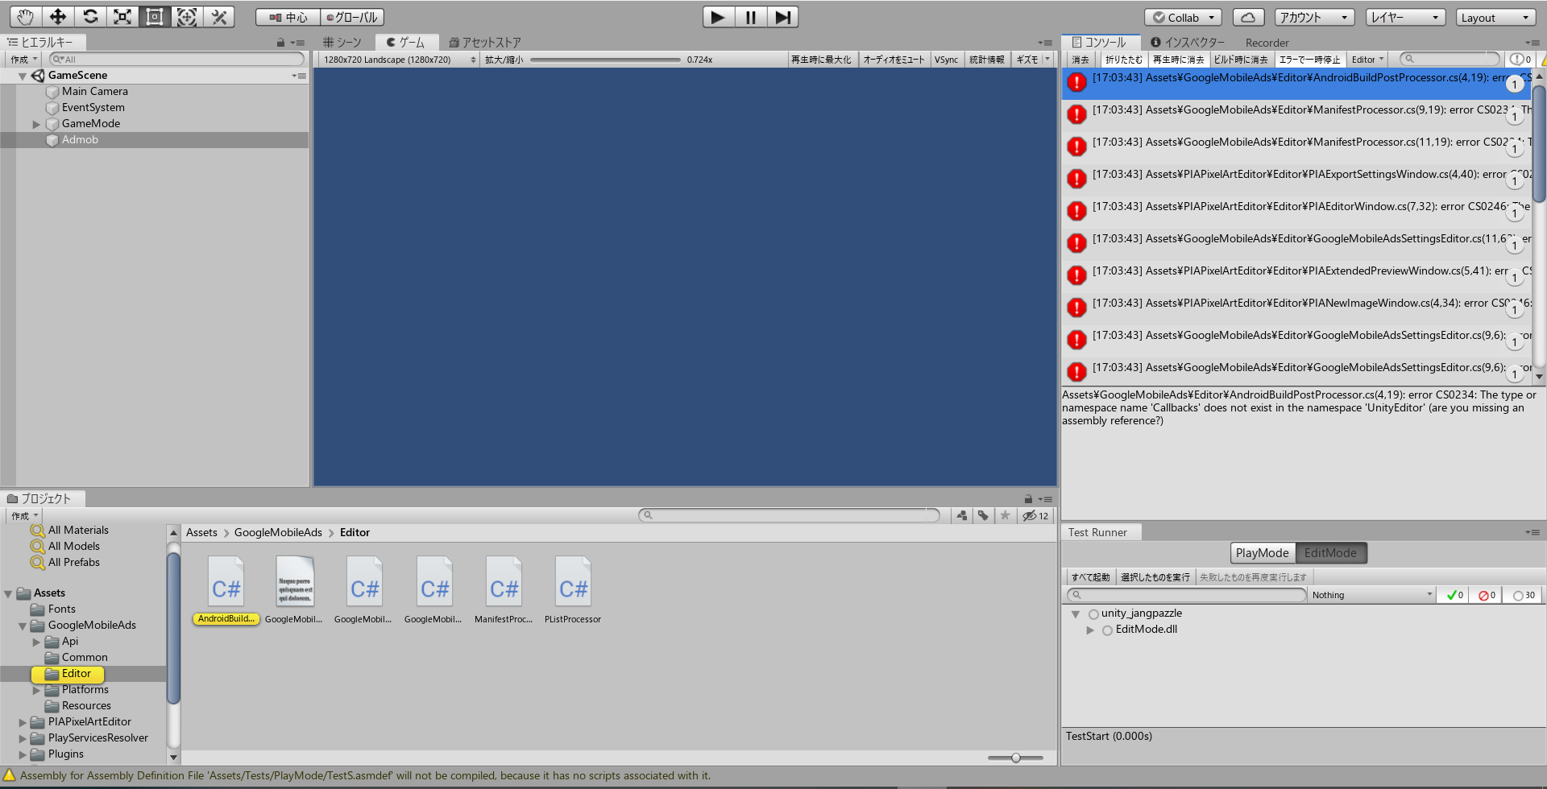
Task: Click the 消去 button in Console
Action: 1080,59
